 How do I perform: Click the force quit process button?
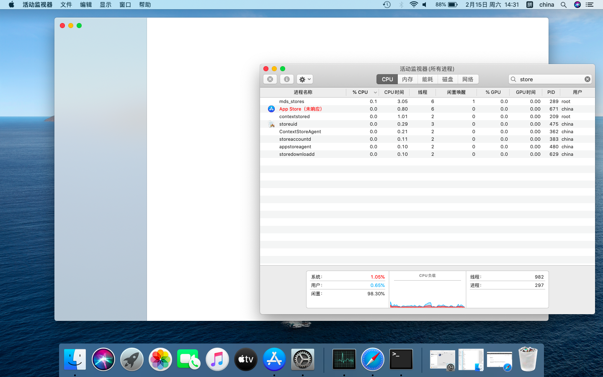coord(270,79)
